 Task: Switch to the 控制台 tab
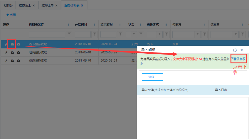pyautogui.click(x=8, y=5)
